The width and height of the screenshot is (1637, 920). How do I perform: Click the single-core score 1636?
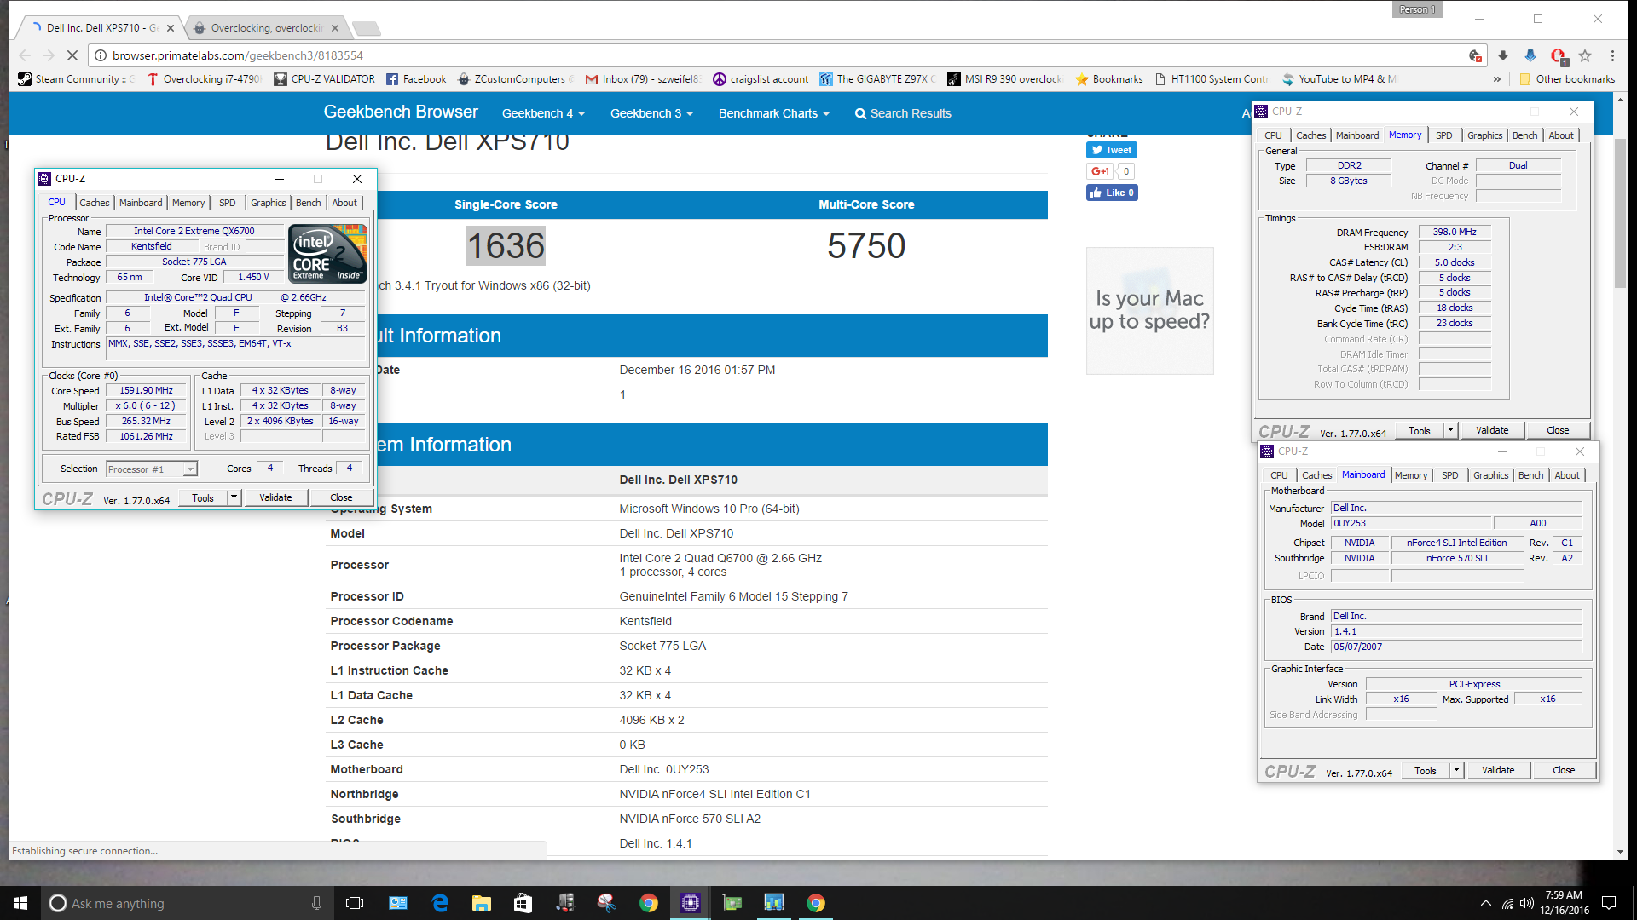tap(506, 245)
